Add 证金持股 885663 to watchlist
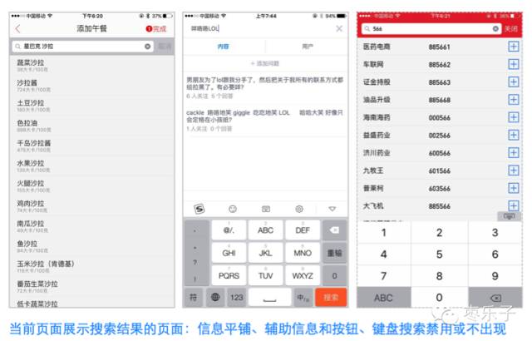 [x=514, y=82]
